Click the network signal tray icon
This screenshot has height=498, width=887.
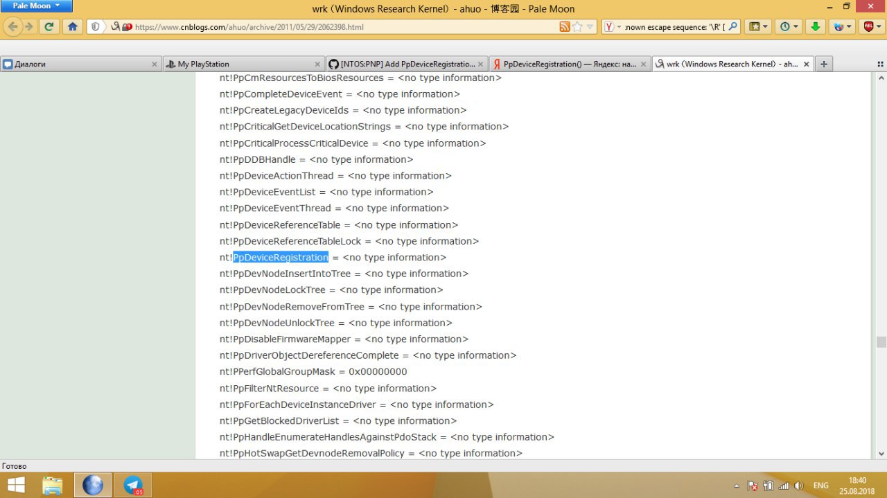783,486
